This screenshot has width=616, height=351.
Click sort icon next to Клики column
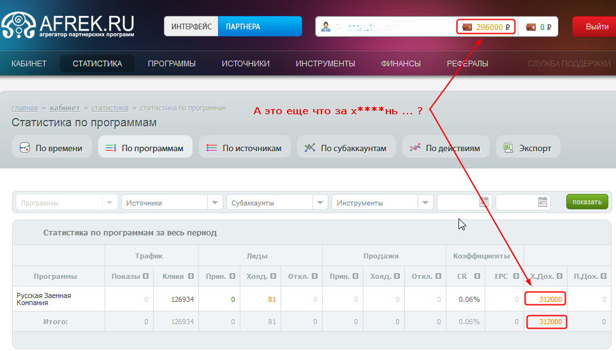[x=190, y=276]
